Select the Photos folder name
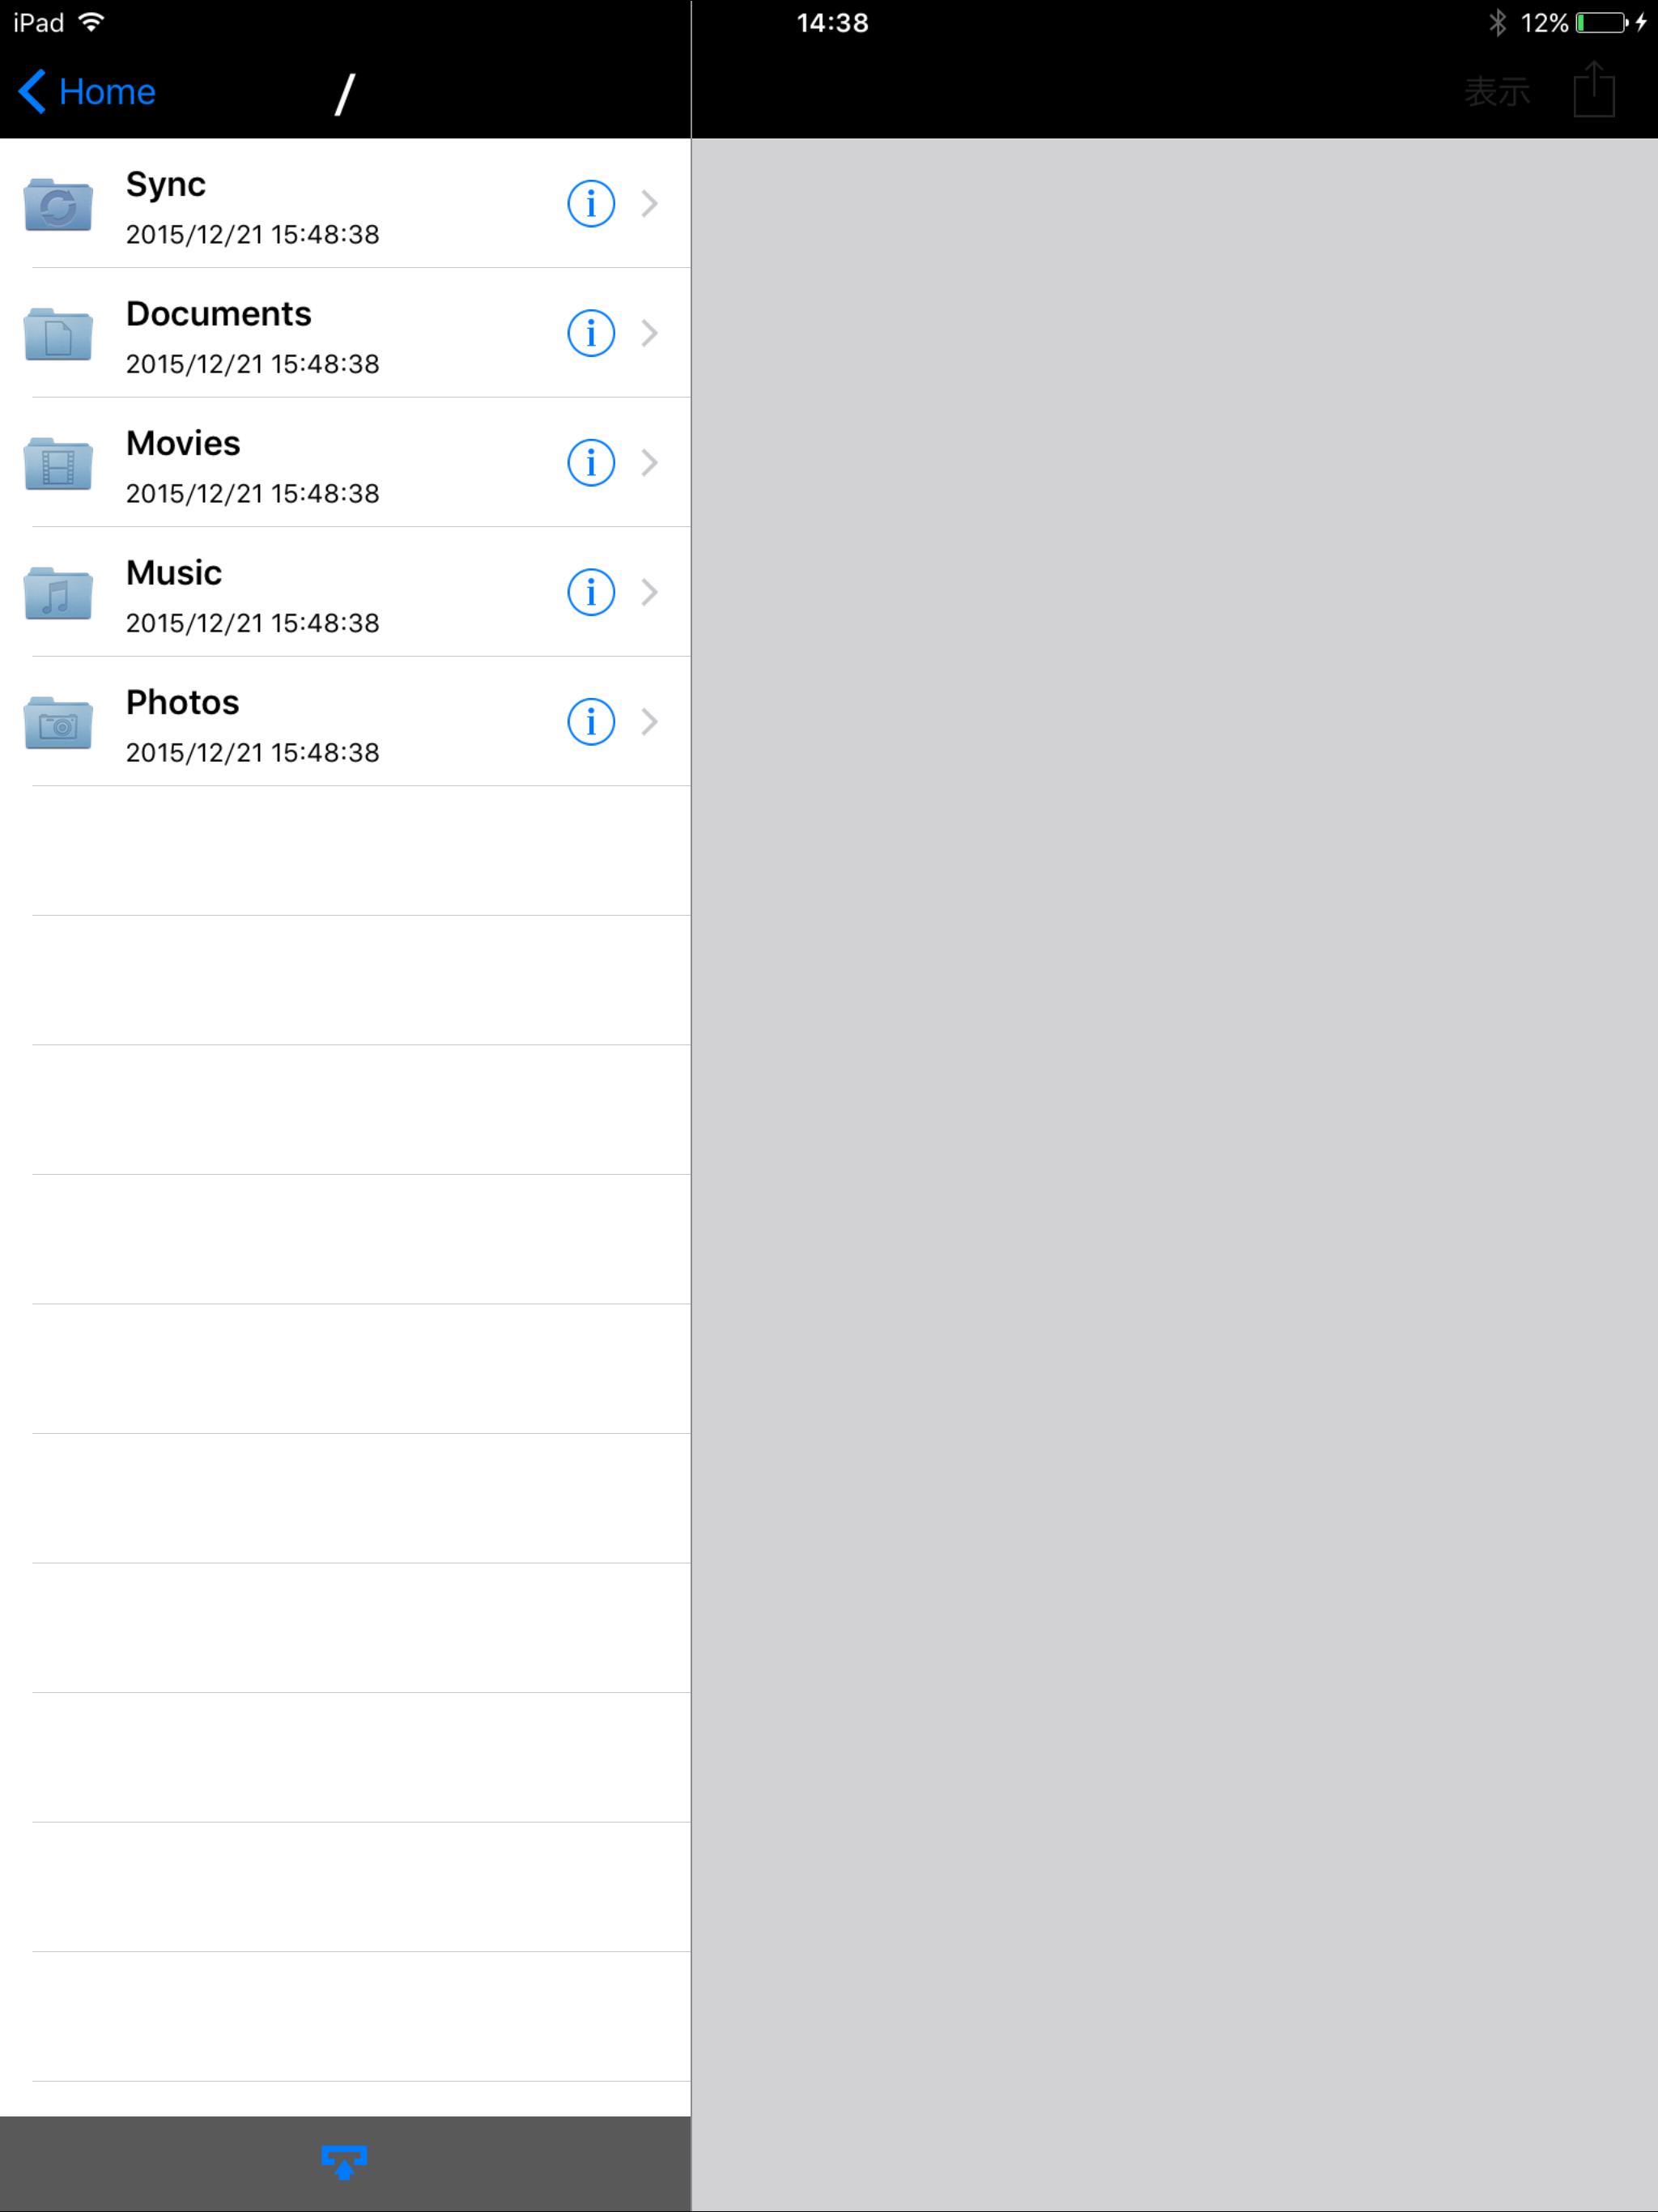This screenshot has width=1658, height=2212. click(x=183, y=703)
